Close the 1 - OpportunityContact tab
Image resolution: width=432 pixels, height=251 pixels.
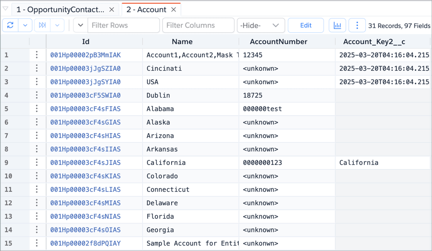pos(112,10)
